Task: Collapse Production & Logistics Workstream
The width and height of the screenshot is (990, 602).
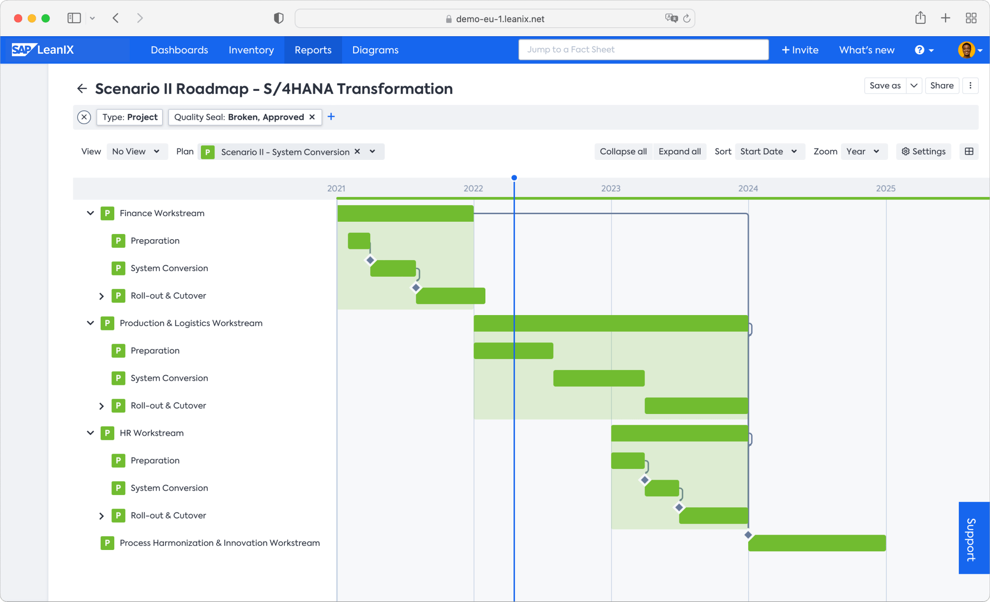Action: point(90,323)
